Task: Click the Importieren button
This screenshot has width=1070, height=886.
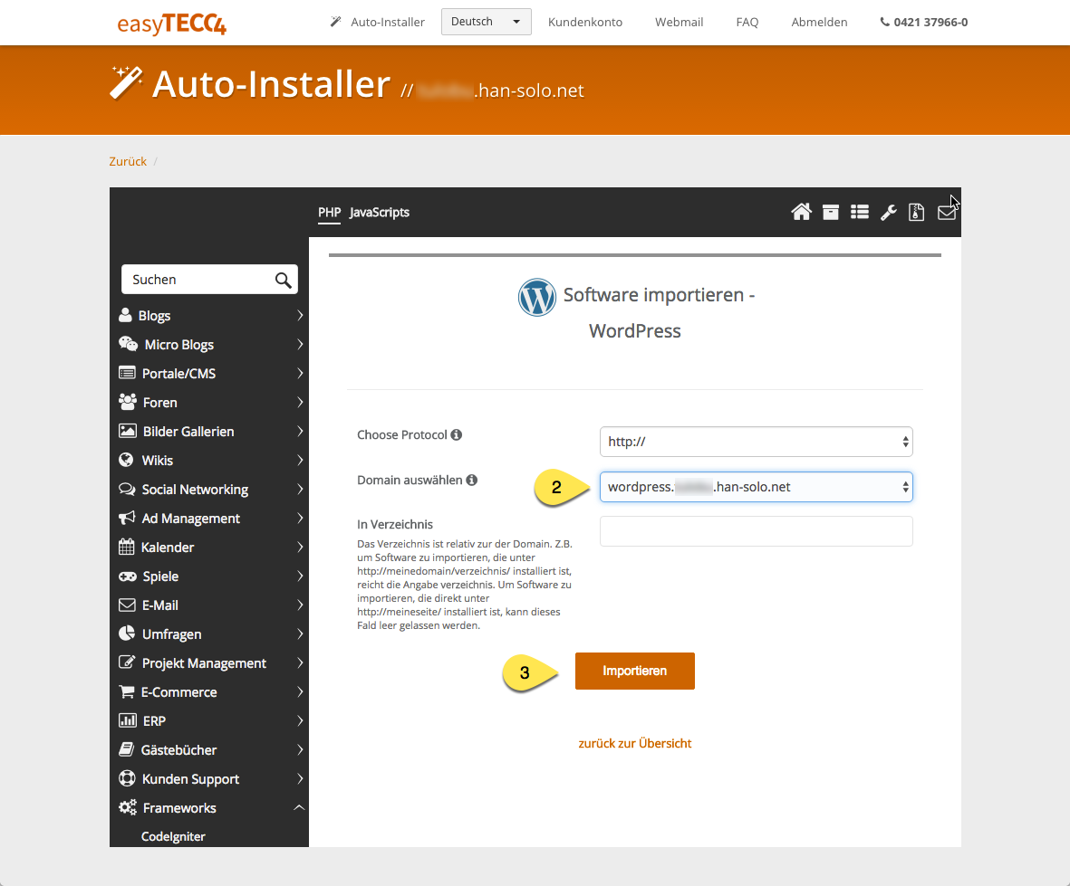Action: click(634, 671)
